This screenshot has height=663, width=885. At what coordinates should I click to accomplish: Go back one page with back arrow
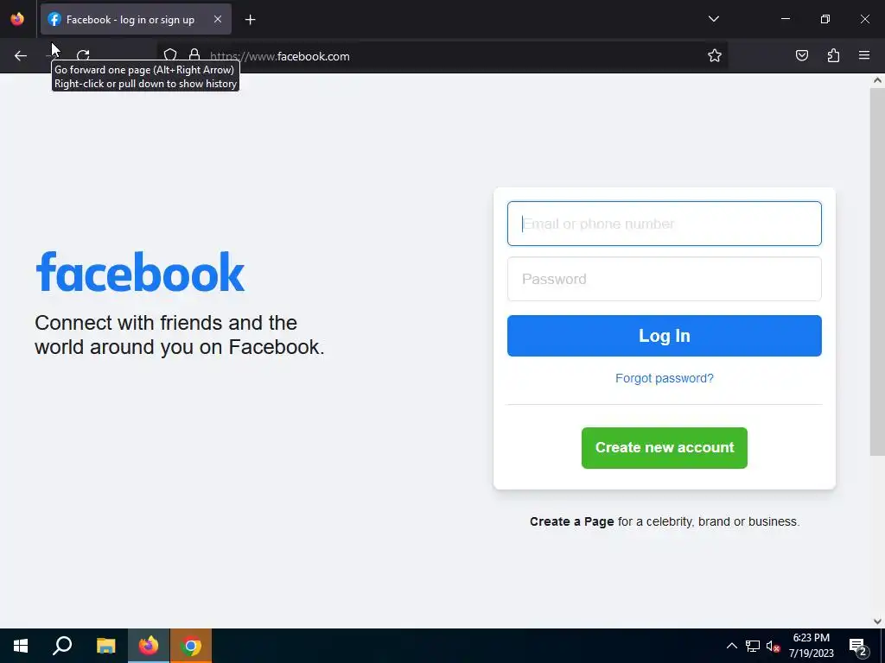coord(21,56)
